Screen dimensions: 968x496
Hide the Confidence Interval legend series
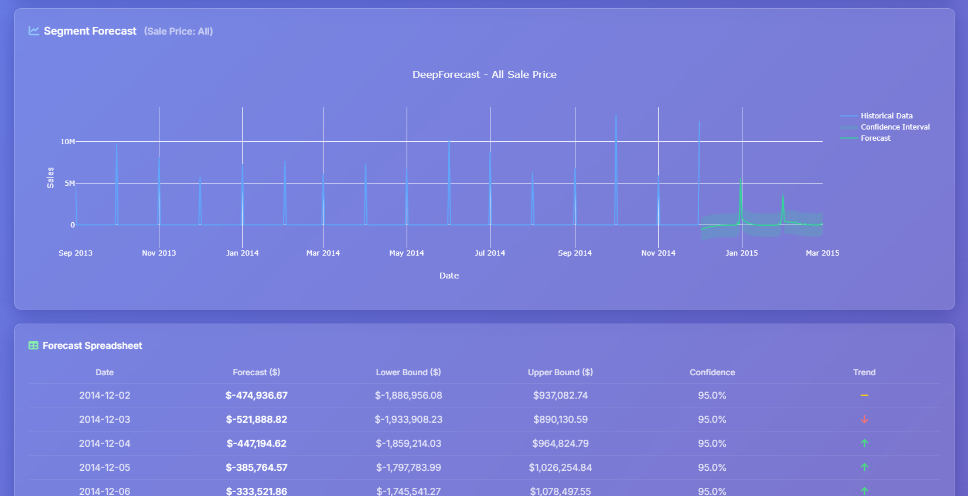895,127
